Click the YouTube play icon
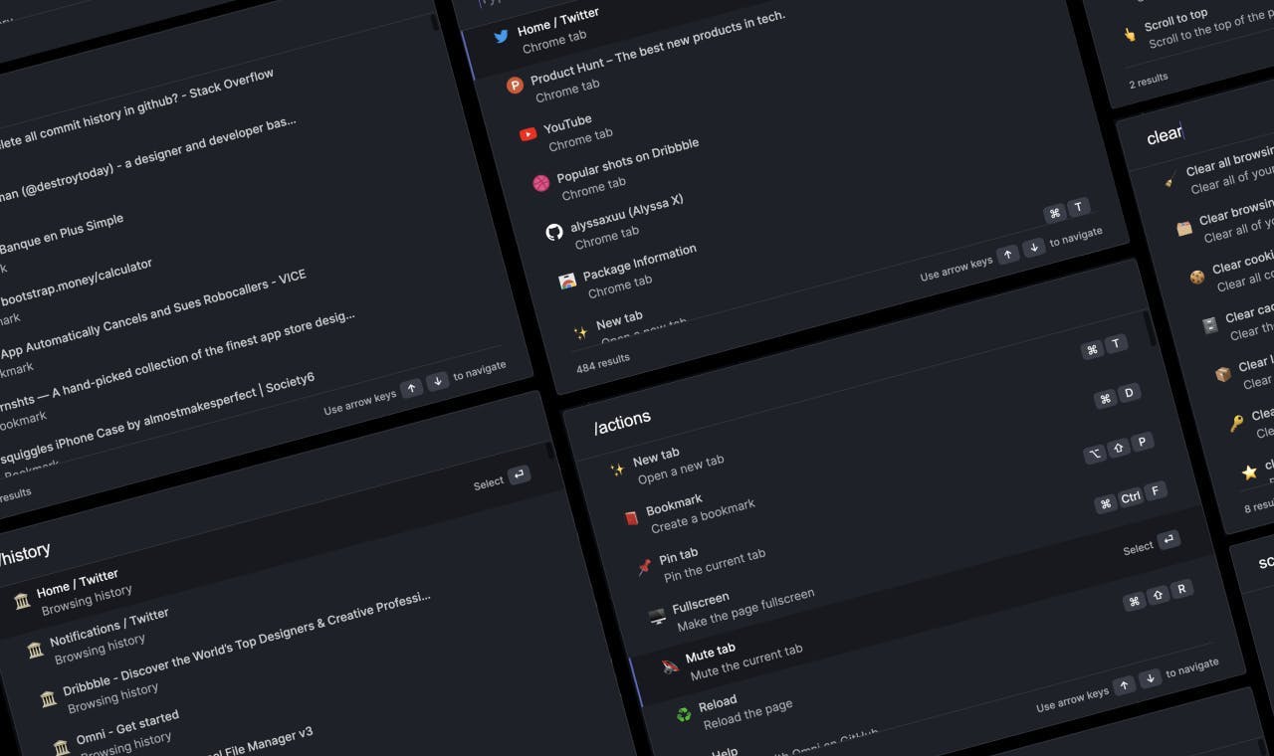Screen dimensions: 1274x756 [529, 134]
